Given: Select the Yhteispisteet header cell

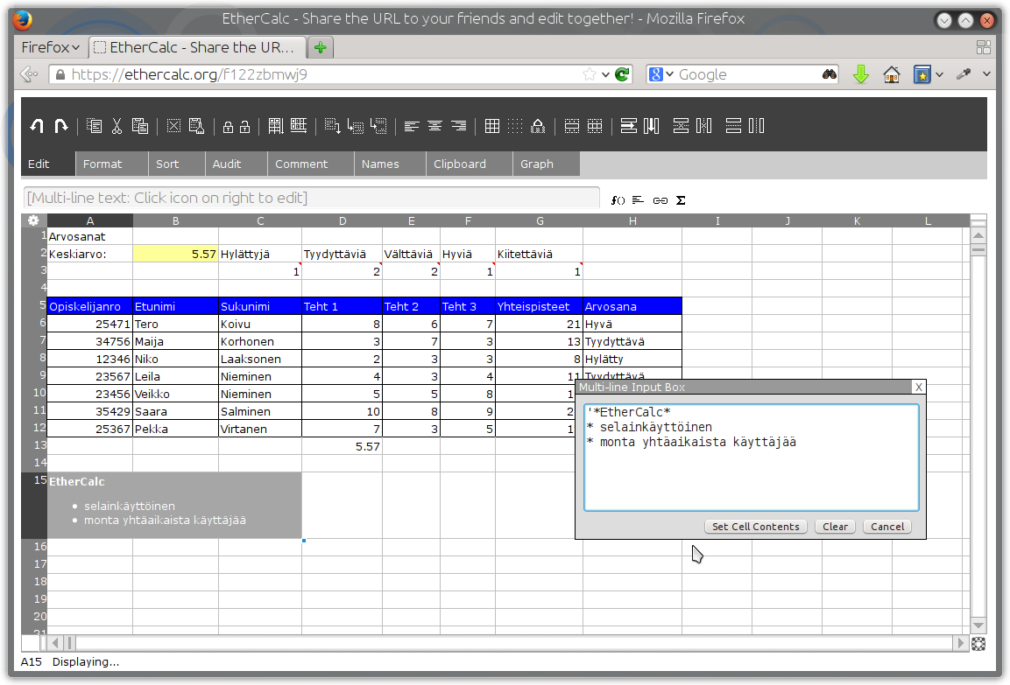Looking at the screenshot, I should point(539,306).
